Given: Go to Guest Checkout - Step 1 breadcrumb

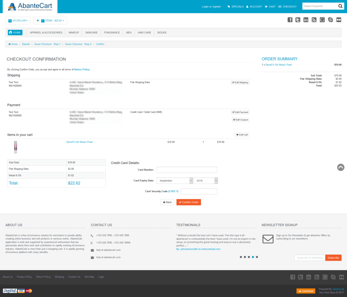Looking at the screenshot, I should pos(47,44).
